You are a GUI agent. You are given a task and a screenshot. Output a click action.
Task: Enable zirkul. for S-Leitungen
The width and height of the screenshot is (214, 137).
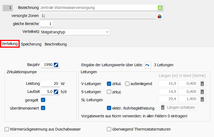click(109, 92)
